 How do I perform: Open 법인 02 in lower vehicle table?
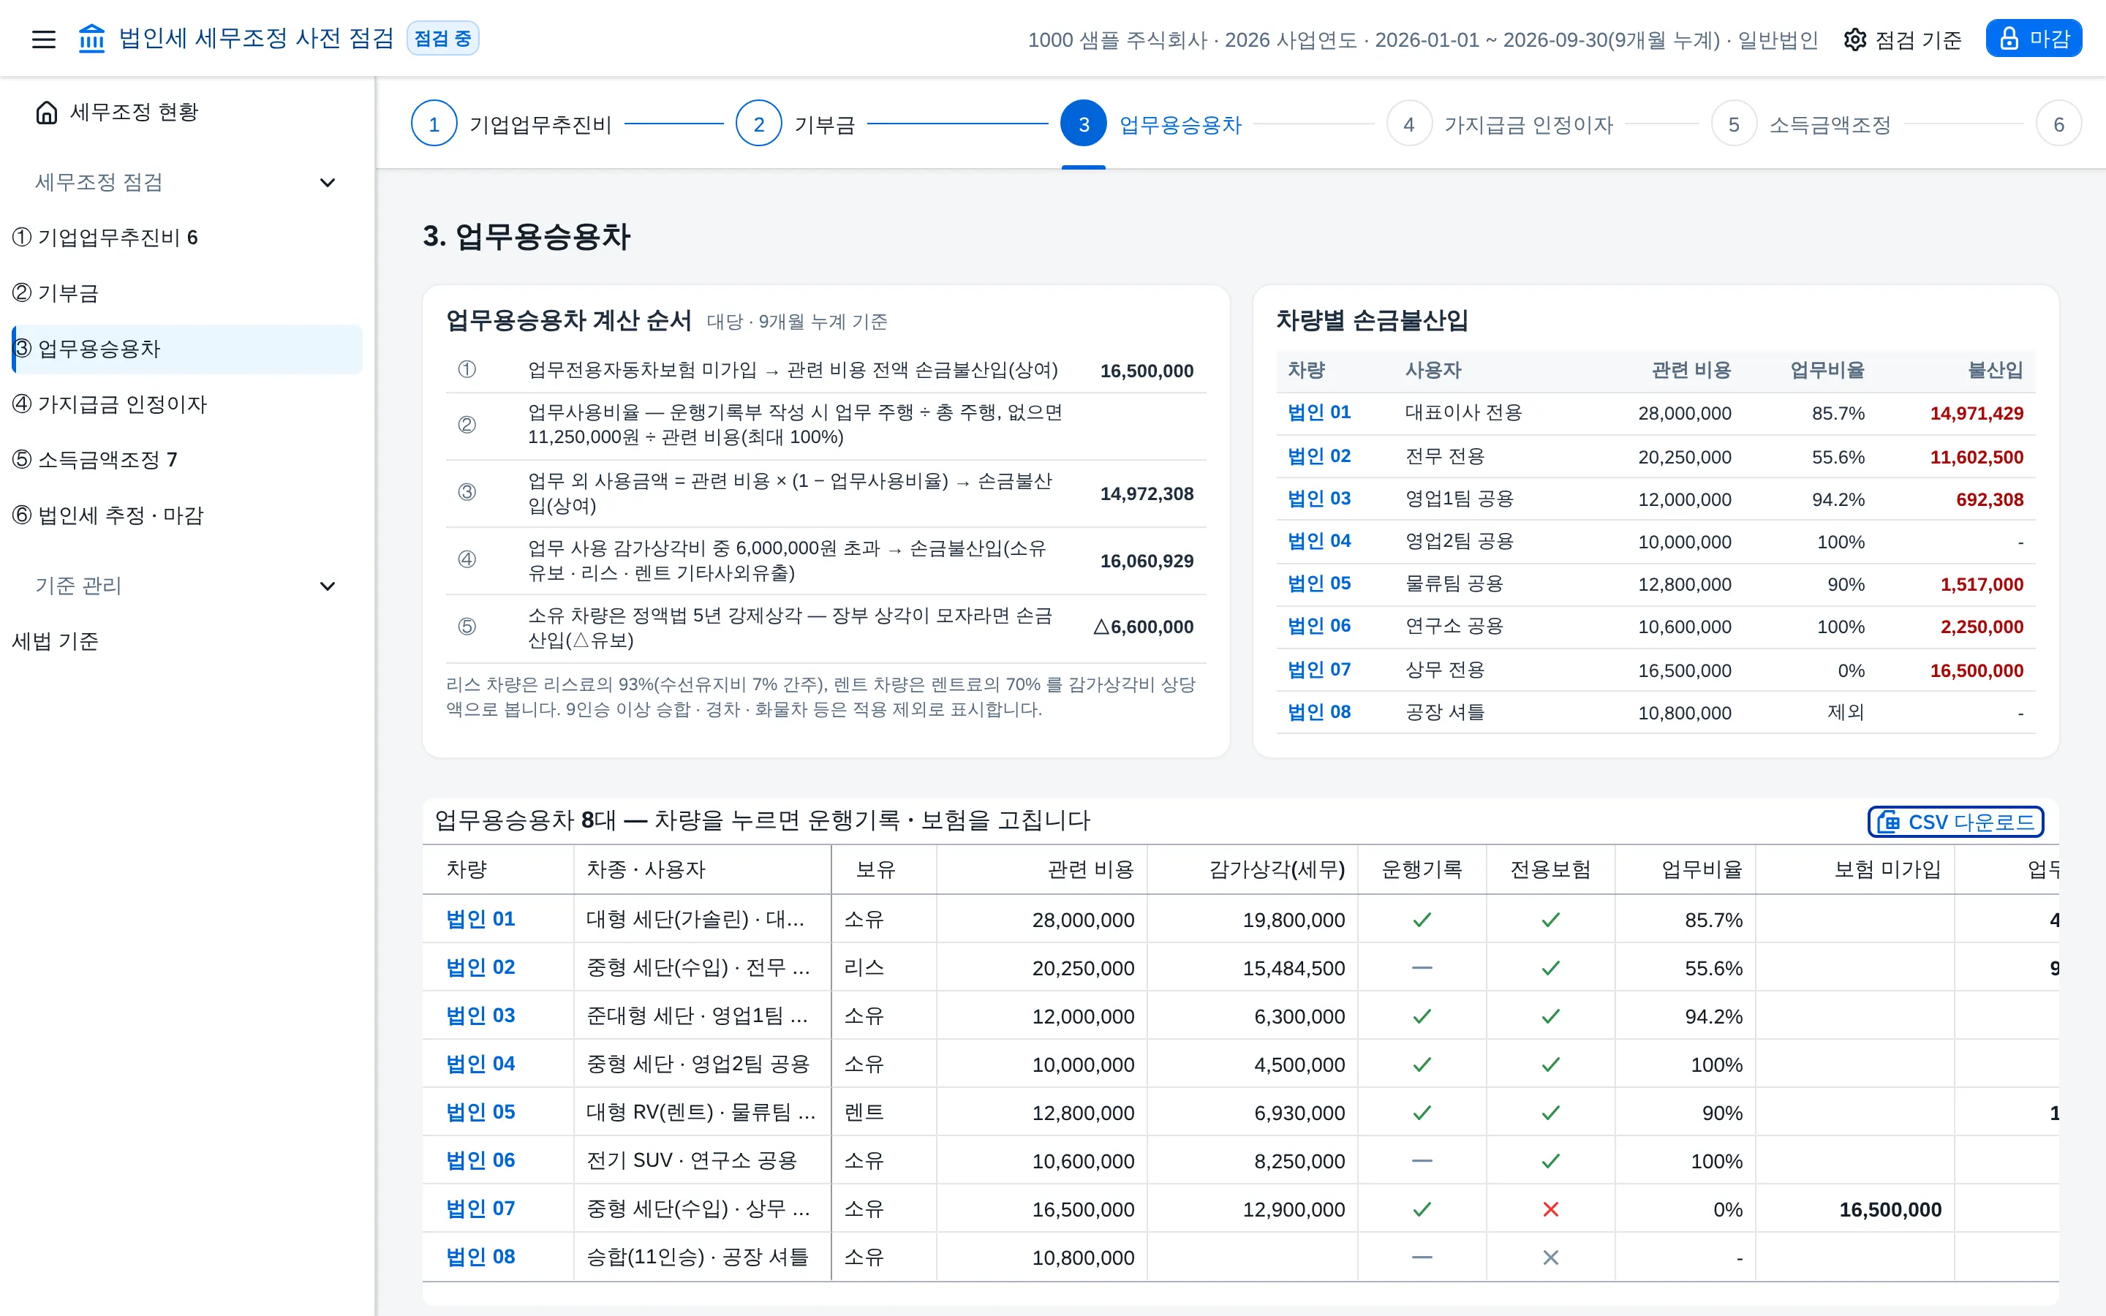pyautogui.click(x=480, y=968)
